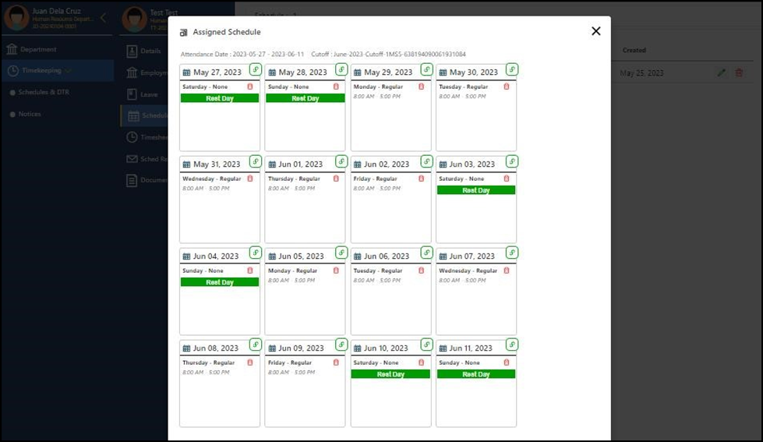The height and width of the screenshot is (442, 763).
Task: Click the link icon on Jun 11, 2023
Action: click(x=511, y=345)
